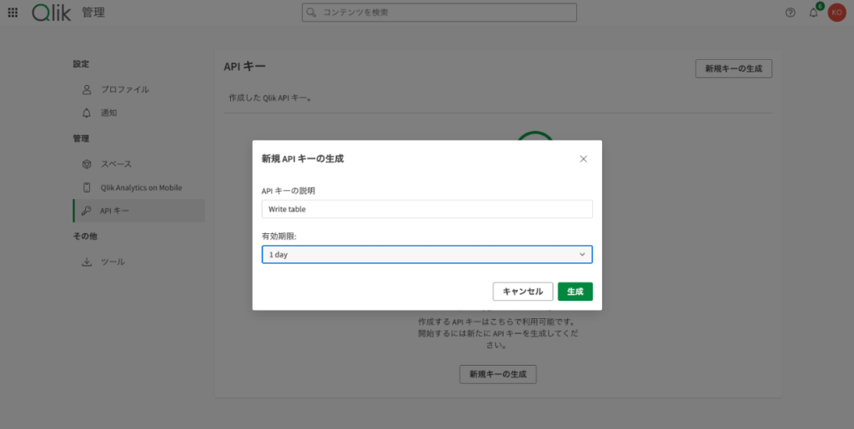Image resolution: width=854 pixels, height=429 pixels.
Task: Click the top-right 新規キーの生成 button
Action: [733, 68]
